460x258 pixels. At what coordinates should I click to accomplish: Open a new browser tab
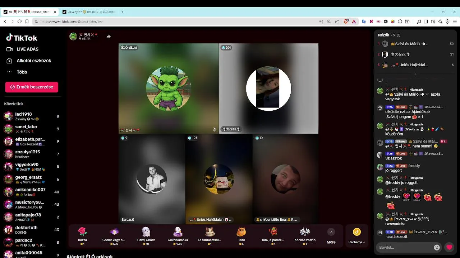click(x=123, y=12)
